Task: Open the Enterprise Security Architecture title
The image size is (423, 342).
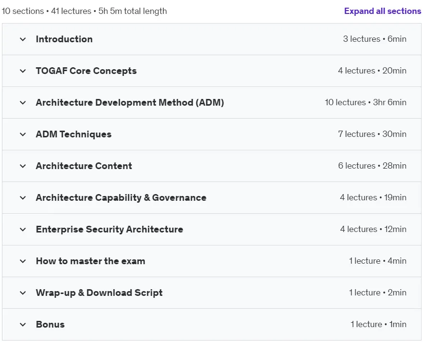Action: tap(109, 229)
